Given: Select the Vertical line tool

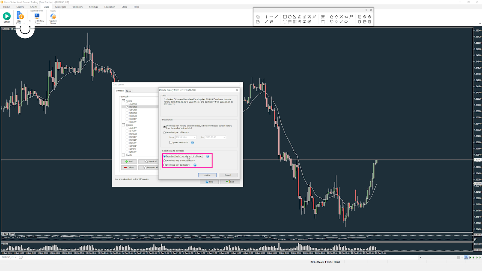Looking at the screenshot, I should [x=266, y=17].
